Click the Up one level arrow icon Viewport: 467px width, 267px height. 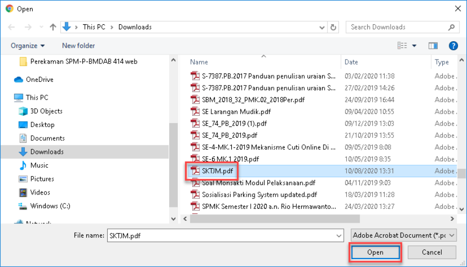[53, 27]
